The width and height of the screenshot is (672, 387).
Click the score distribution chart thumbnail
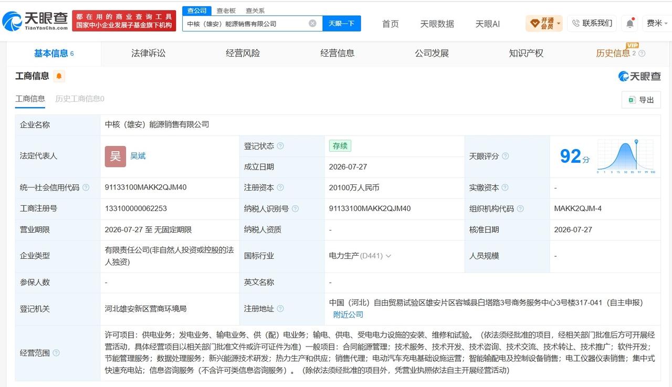coord(626,156)
